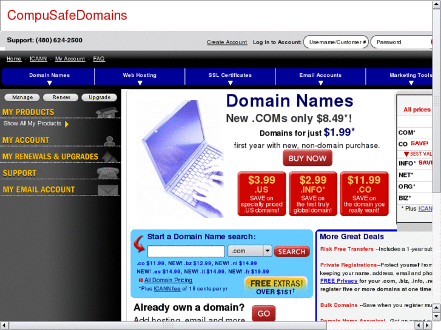
Task: Open the Home link in top navigation
Action: click(14, 59)
